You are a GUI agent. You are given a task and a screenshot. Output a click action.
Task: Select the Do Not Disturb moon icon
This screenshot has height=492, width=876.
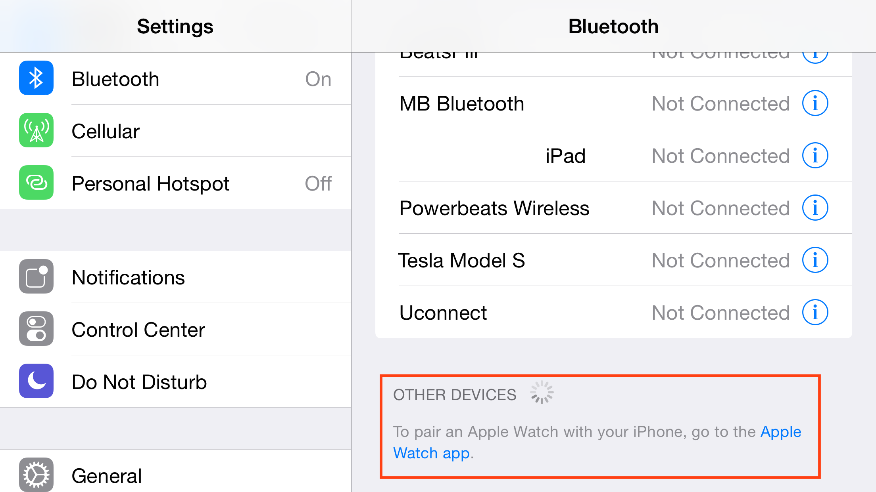(x=36, y=381)
